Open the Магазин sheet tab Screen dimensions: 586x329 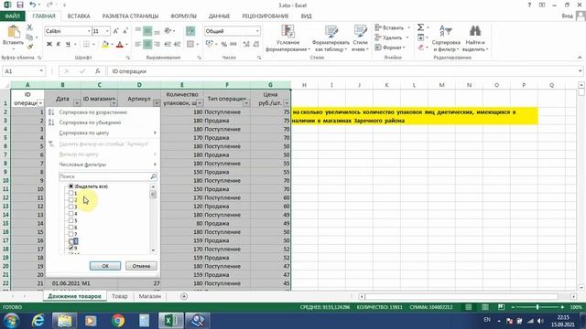[150, 296]
